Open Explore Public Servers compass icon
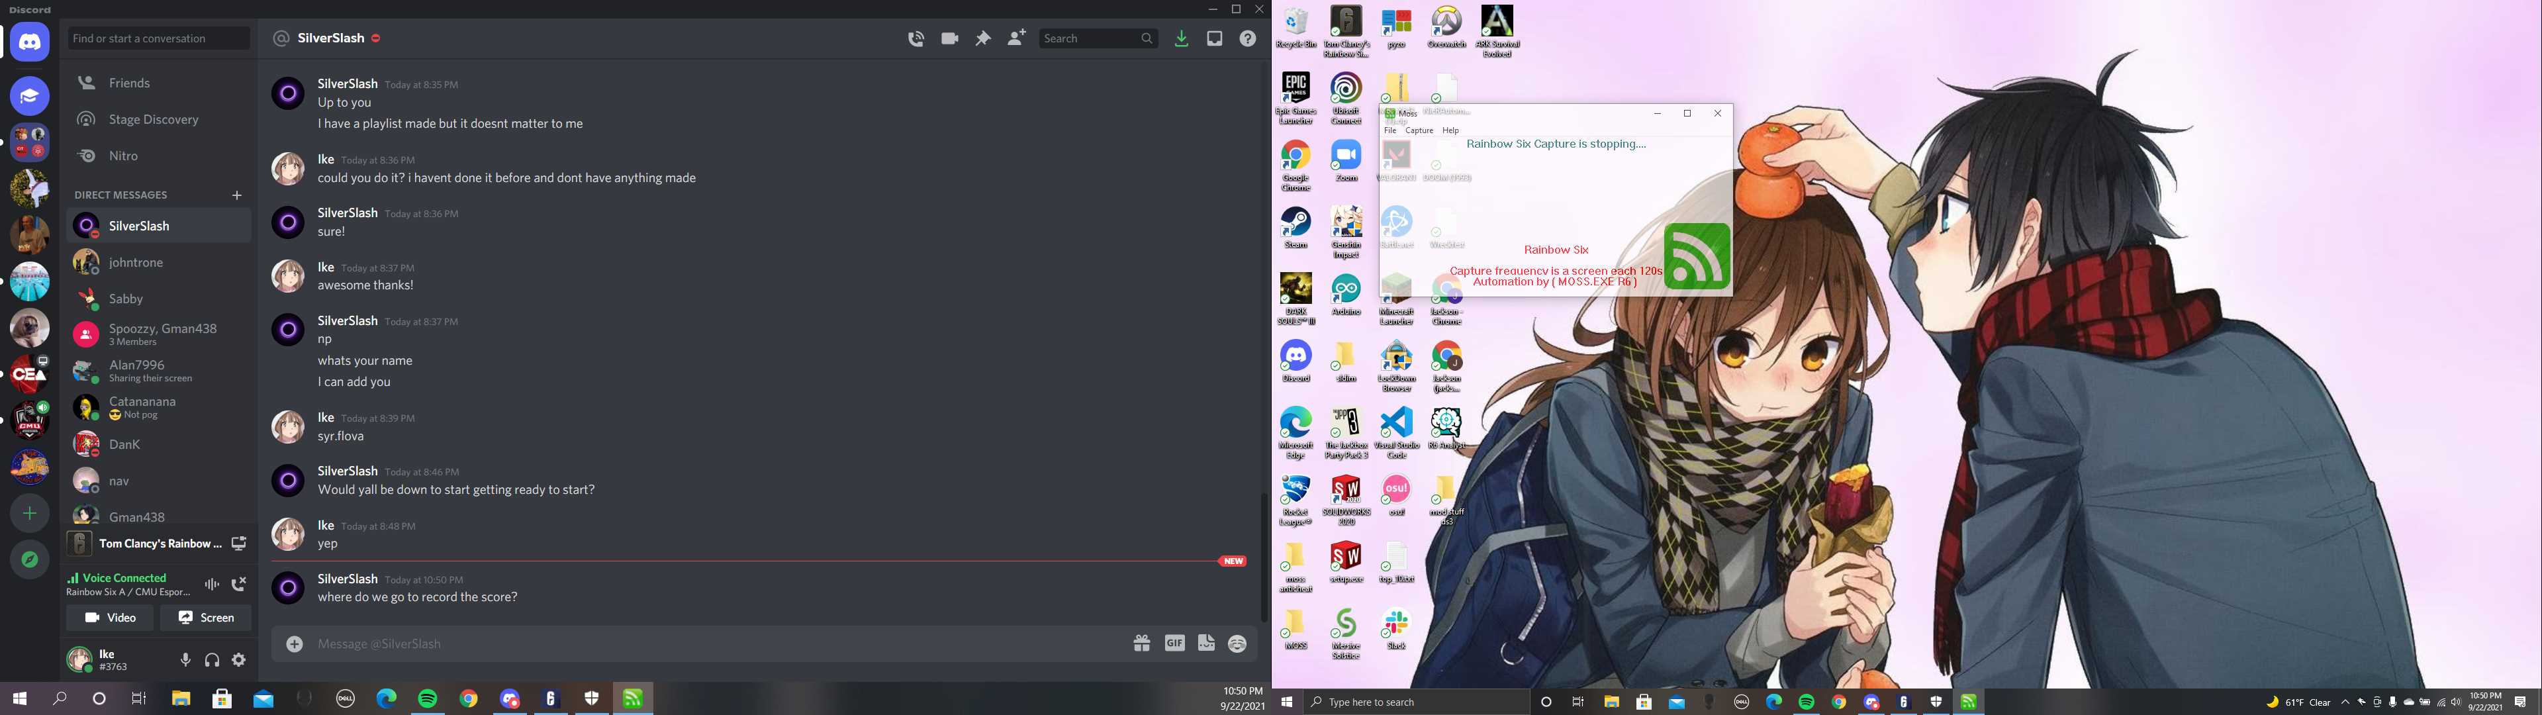Image resolution: width=2542 pixels, height=715 pixels. pos(30,560)
